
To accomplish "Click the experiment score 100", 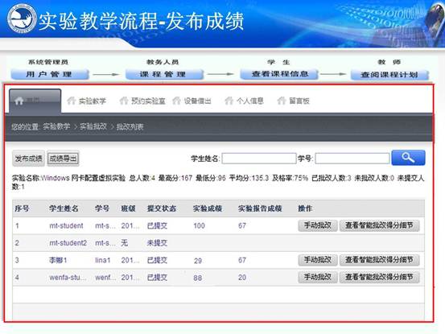I will [199, 226].
